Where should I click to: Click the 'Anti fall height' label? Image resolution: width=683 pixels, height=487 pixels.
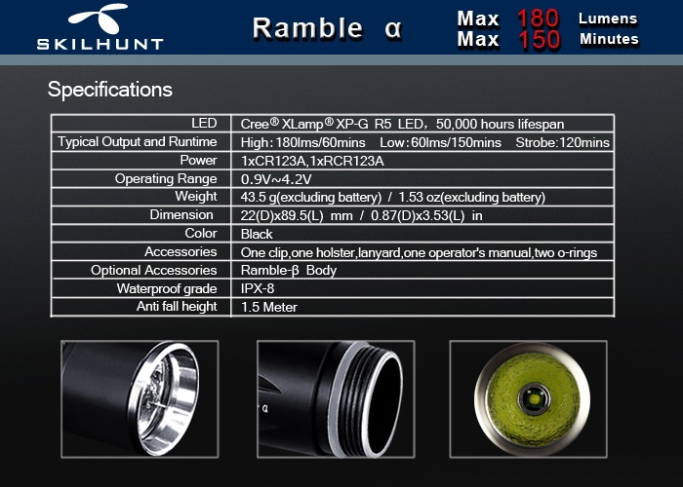click(177, 307)
